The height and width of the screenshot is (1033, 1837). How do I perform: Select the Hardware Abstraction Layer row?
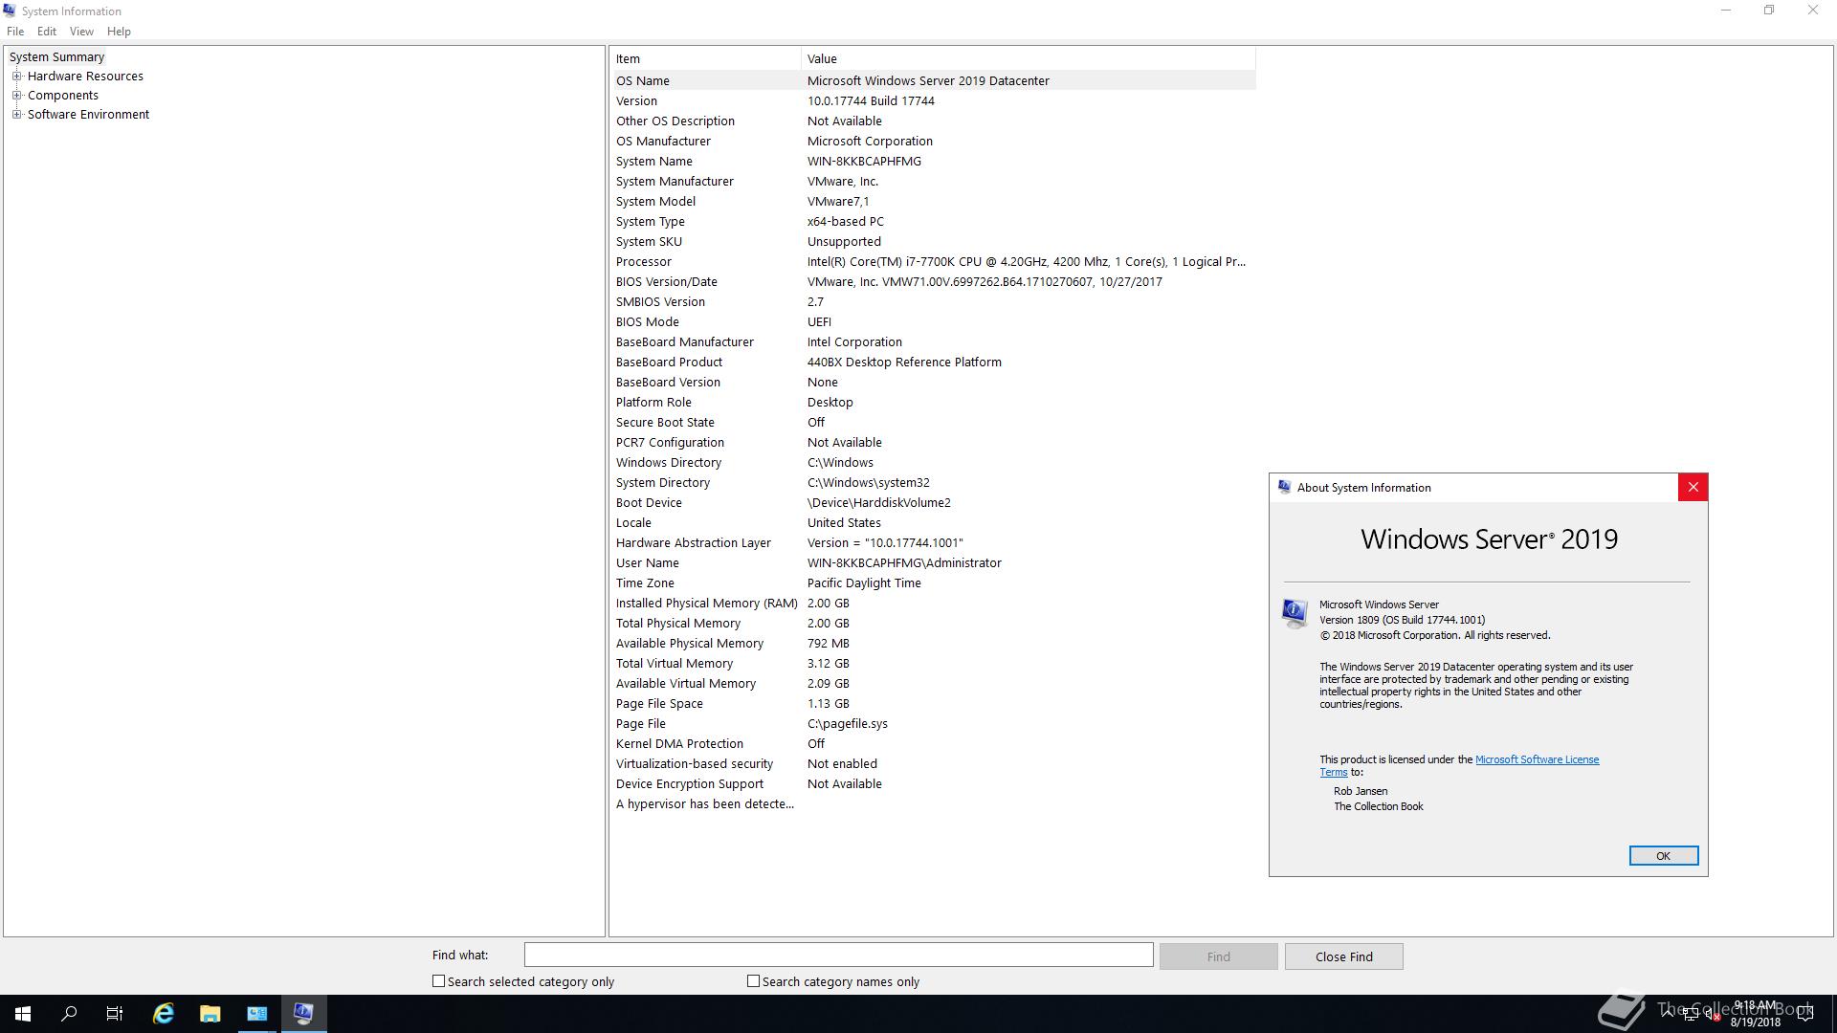click(x=934, y=542)
